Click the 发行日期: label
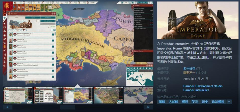The width and height of the screenshot is (240, 112). click(164, 79)
